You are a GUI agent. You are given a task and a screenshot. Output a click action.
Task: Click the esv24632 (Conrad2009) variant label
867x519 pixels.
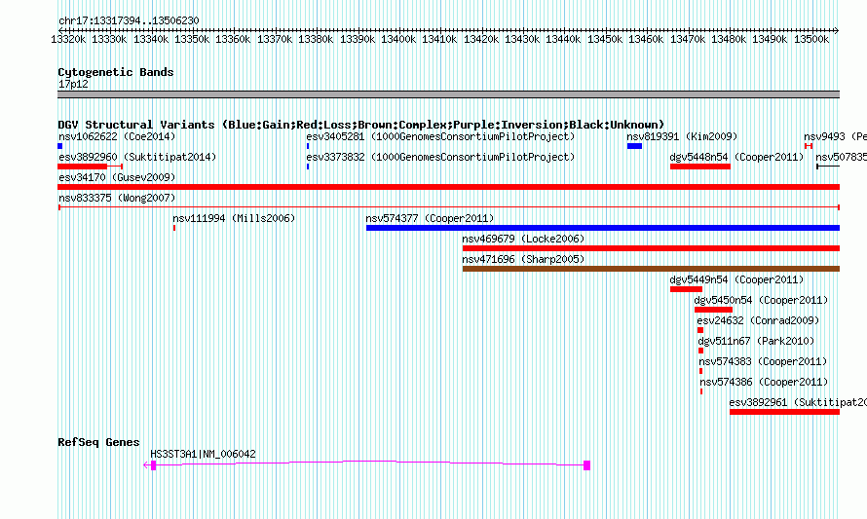[758, 320]
